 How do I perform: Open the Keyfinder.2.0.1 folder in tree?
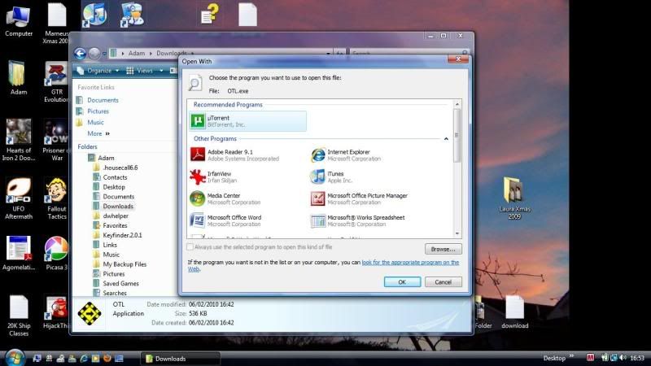pyautogui.click(x=122, y=235)
